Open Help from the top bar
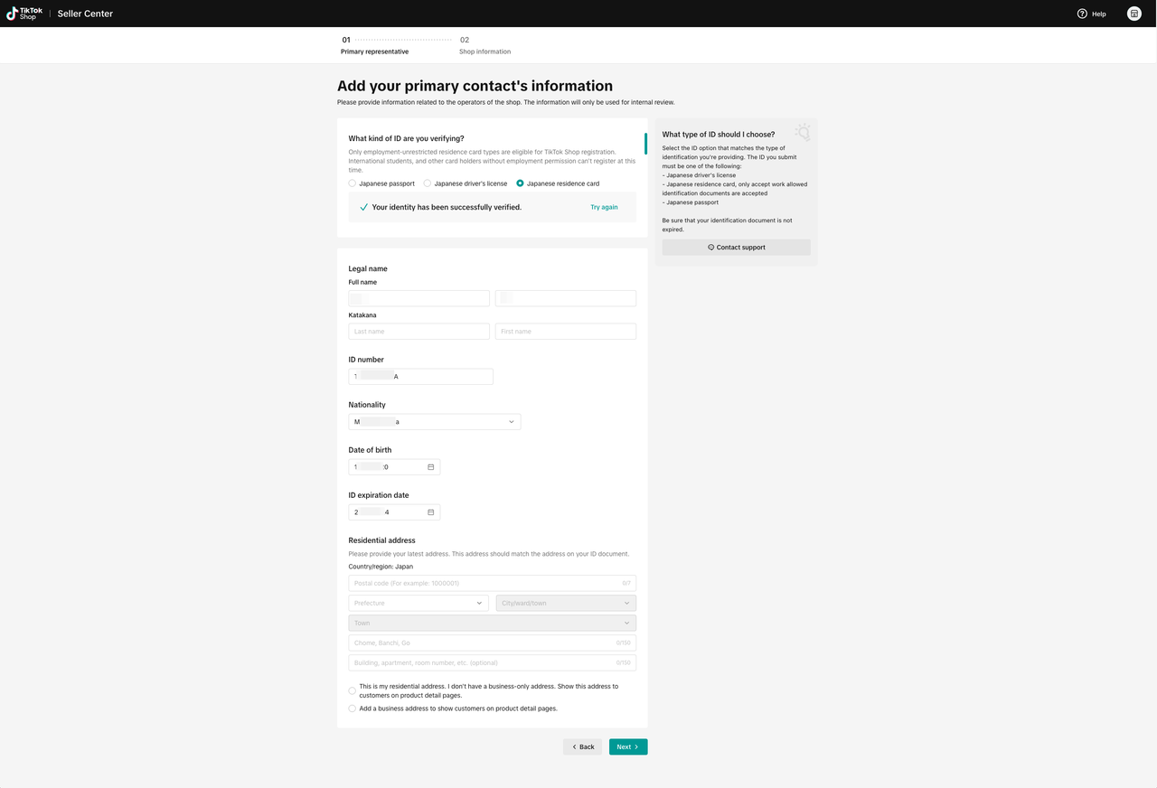Screen dimensions: 1157x788 point(1091,14)
